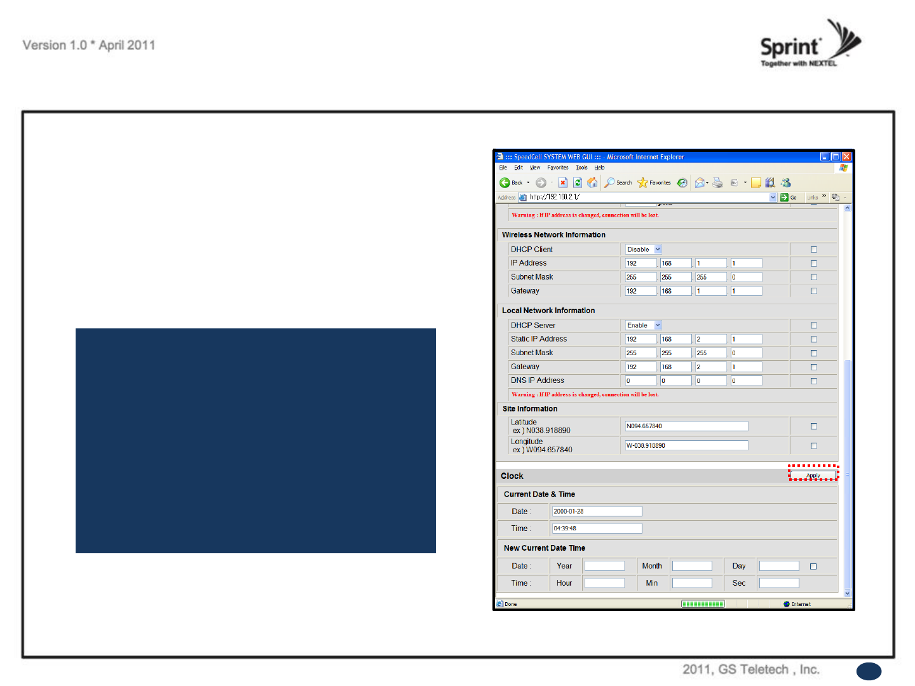Click the Print icon

tap(717, 183)
